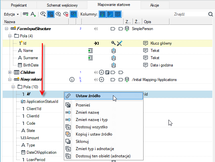Toggle the description comment column button
The height and width of the screenshot is (162, 215).
point(118,14)
